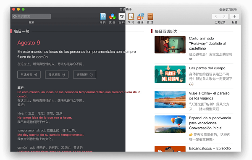252x160 pixels.
Task: Open 'Las partes del cuerpo' article title
Action: pyautogui.click(x=208, y=68)
